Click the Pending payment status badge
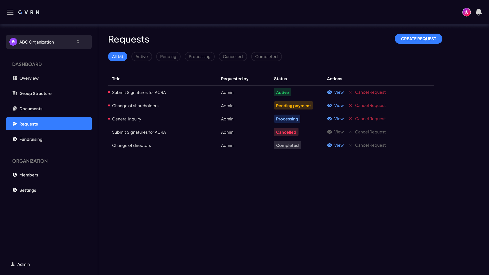Viewport: 489px width, 275px height. 293,105
